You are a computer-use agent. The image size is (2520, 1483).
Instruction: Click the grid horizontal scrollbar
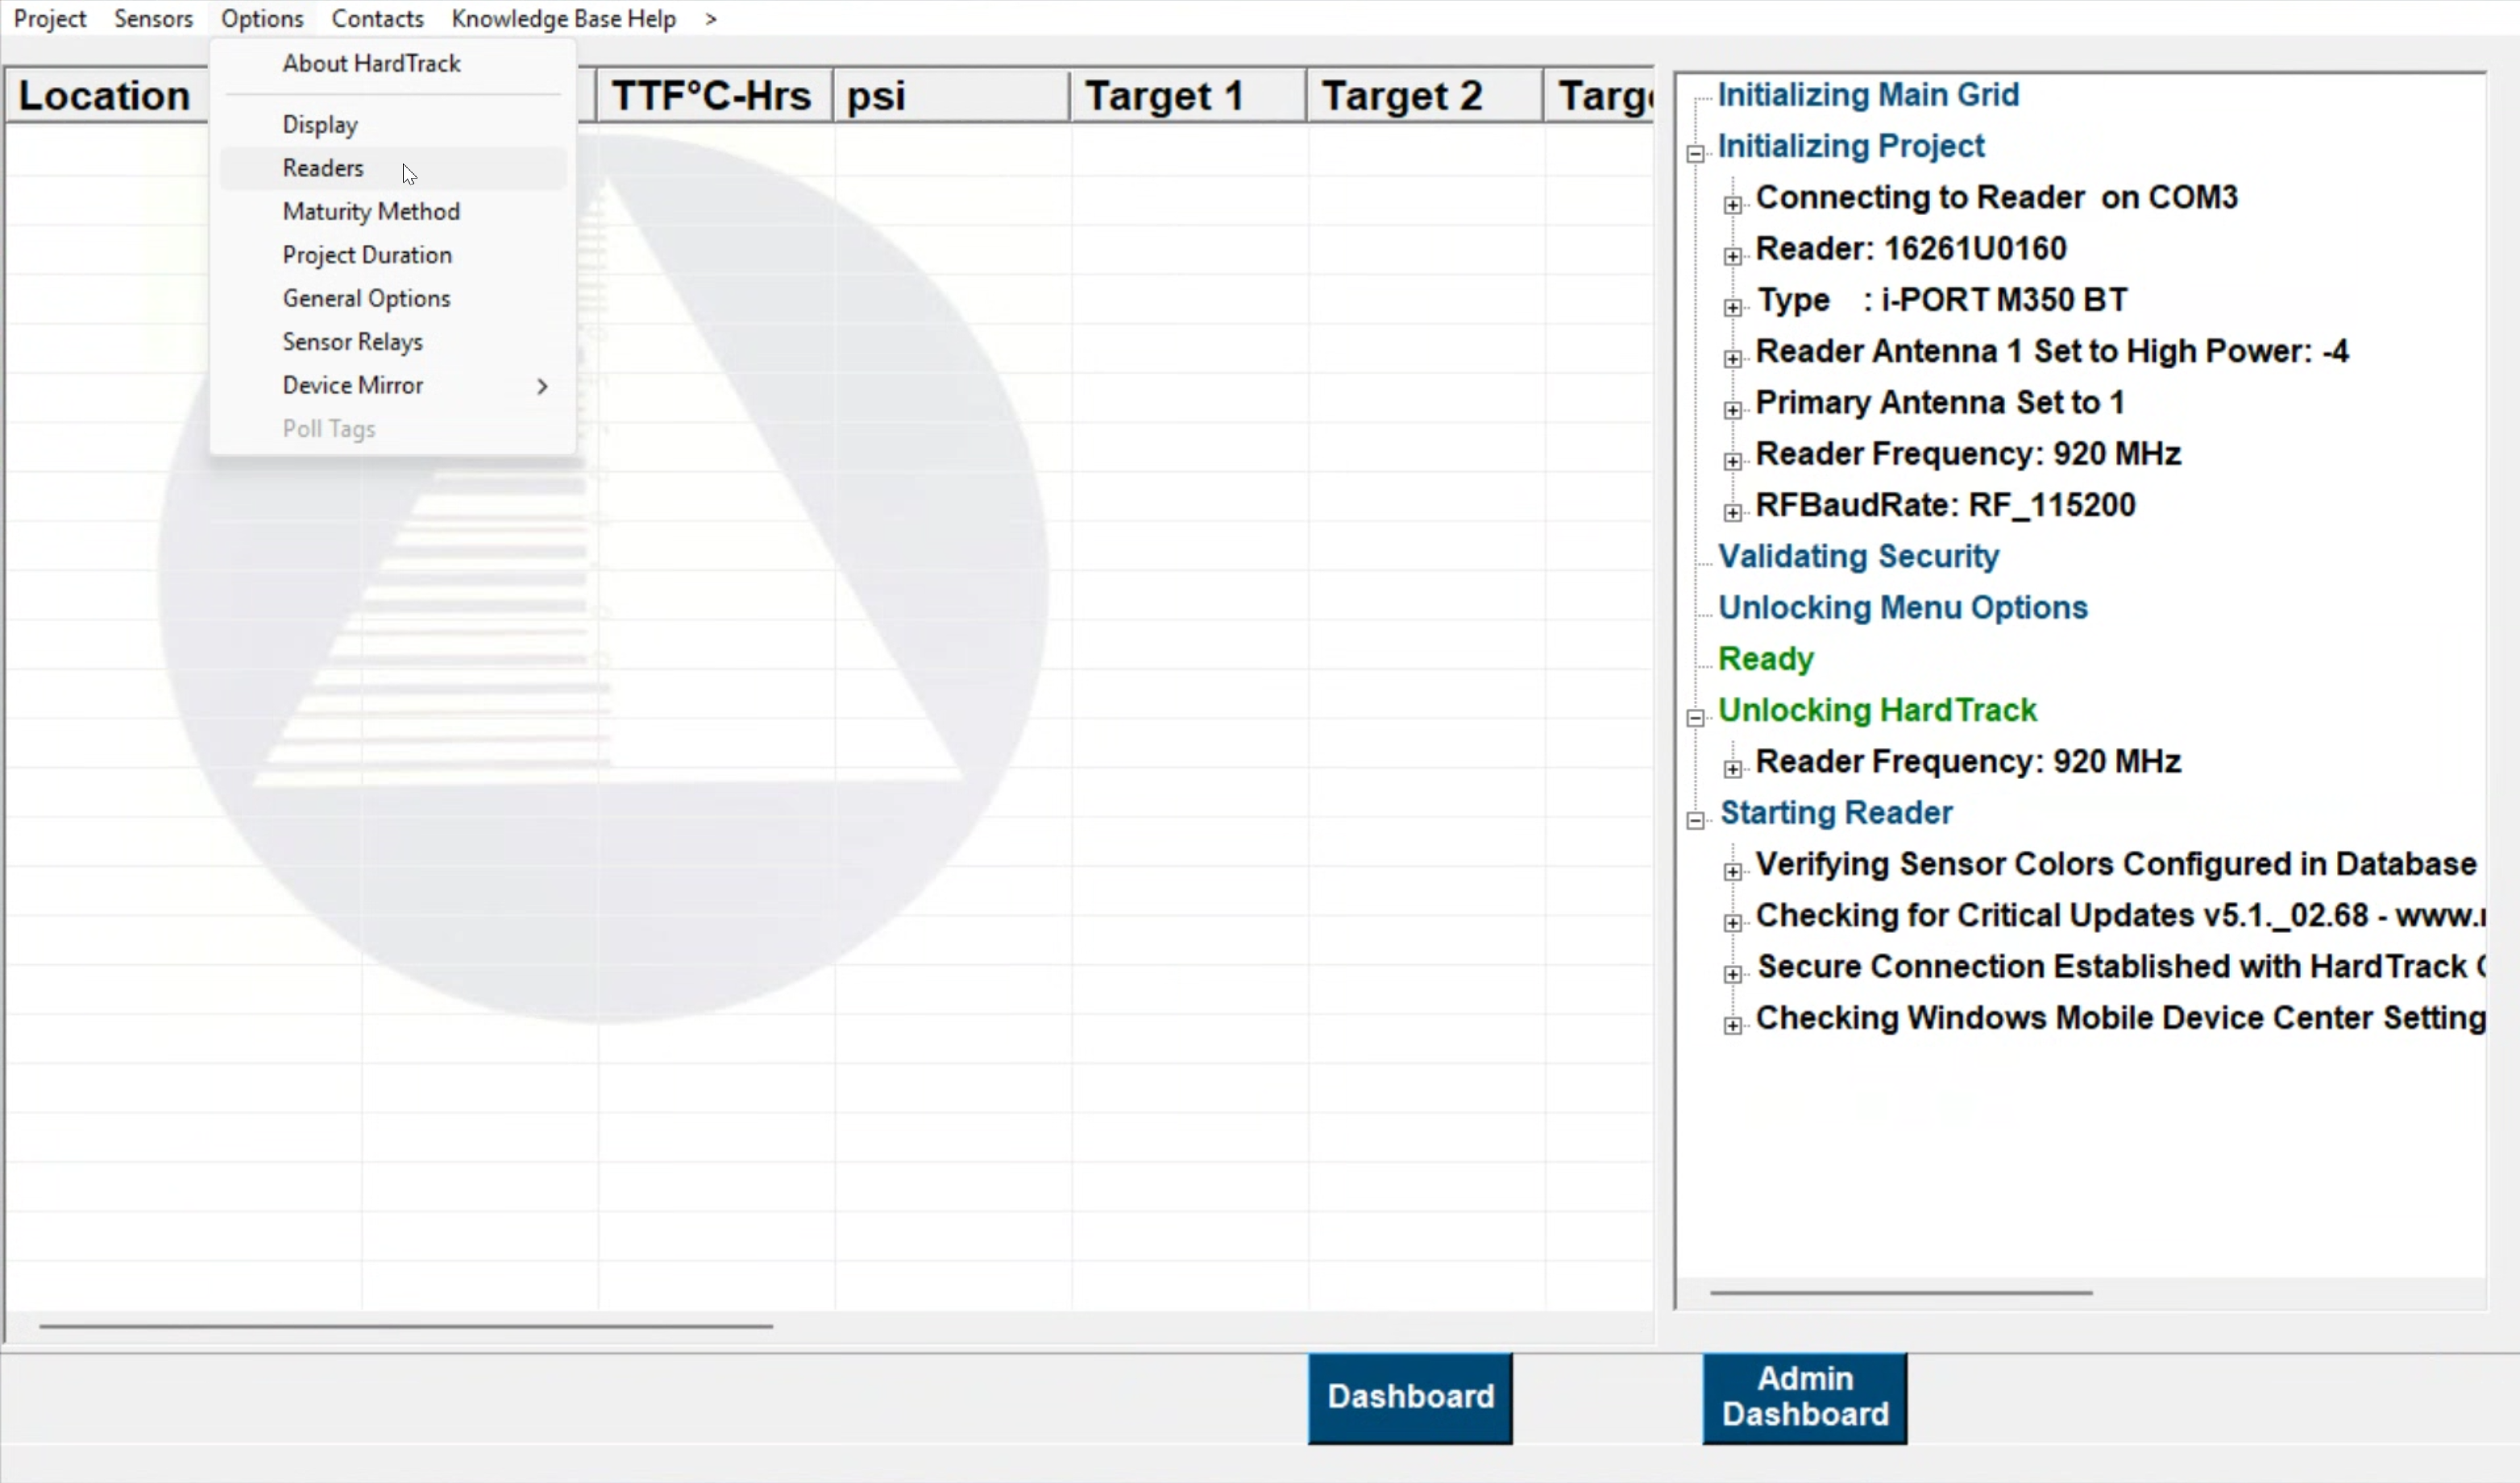pyautogui.click(x=405, y=1326)
